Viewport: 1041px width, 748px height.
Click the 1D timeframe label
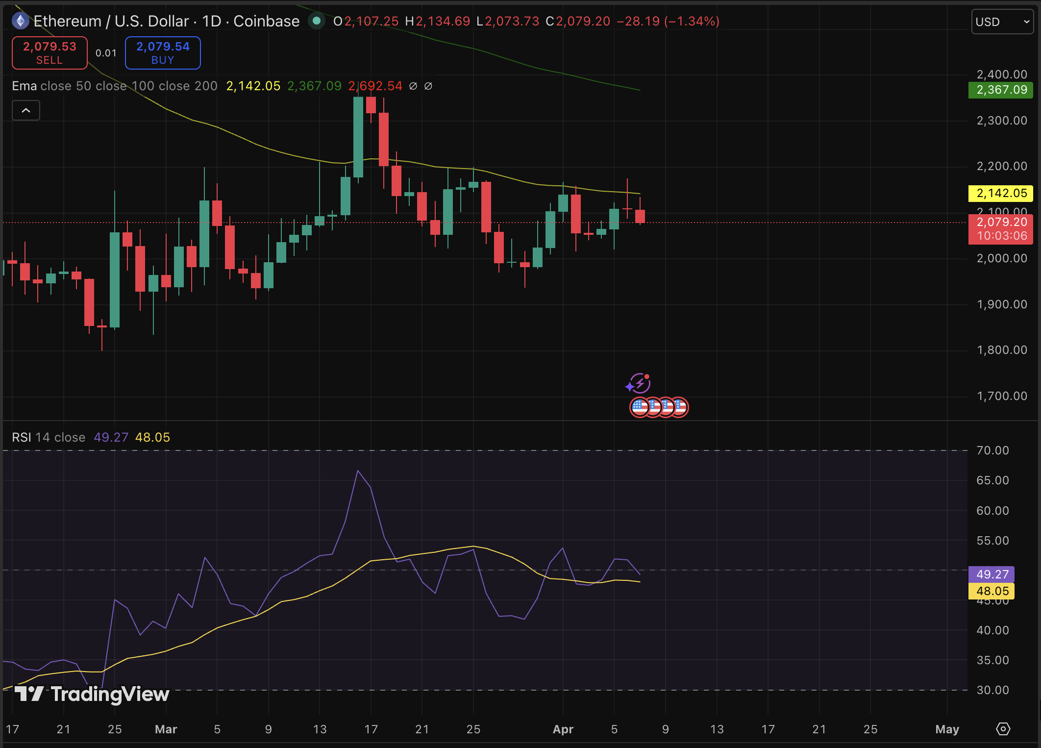(x=213, y=21)
